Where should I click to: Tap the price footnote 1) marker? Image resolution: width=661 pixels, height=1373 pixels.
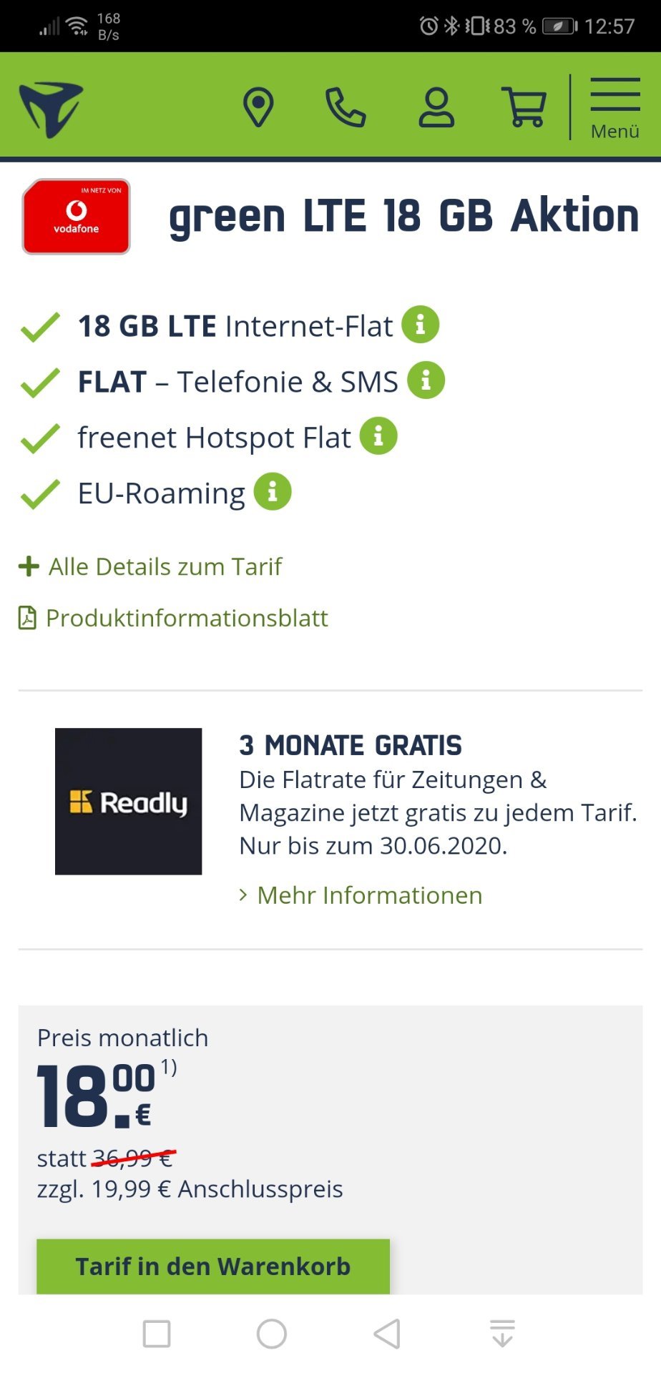pyautogui.click(x=169, y=1068)
